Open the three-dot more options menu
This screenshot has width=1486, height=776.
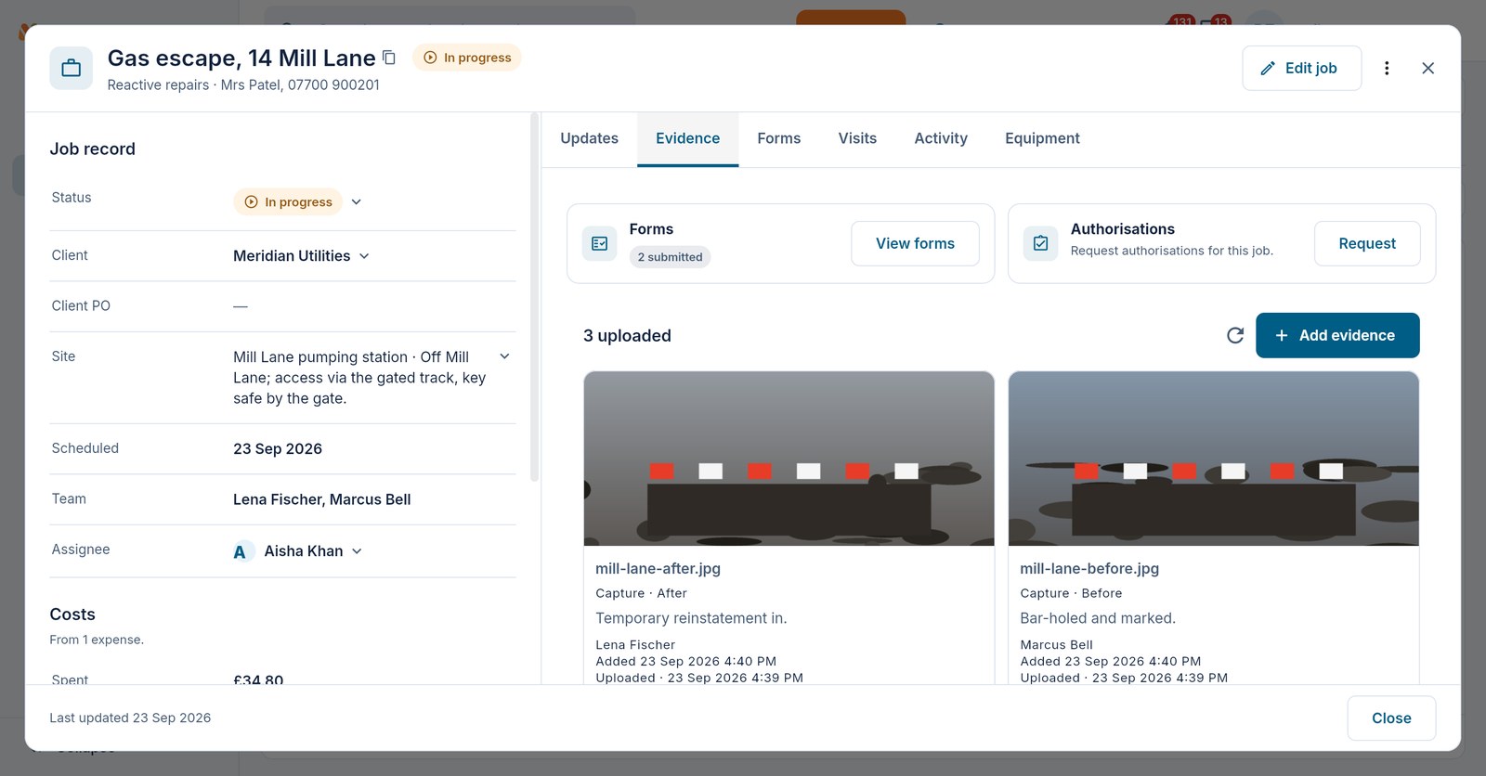point(1387,68)
